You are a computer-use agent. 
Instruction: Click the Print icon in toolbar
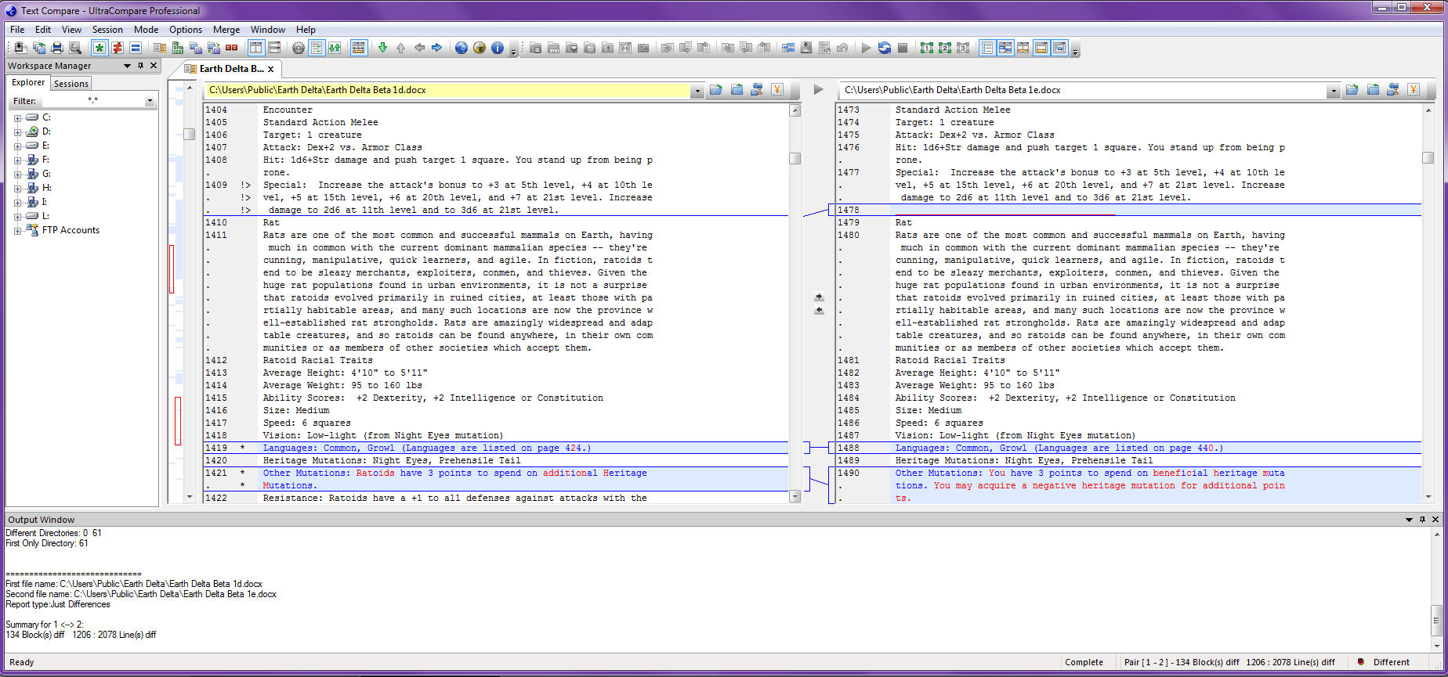(57, 49)
